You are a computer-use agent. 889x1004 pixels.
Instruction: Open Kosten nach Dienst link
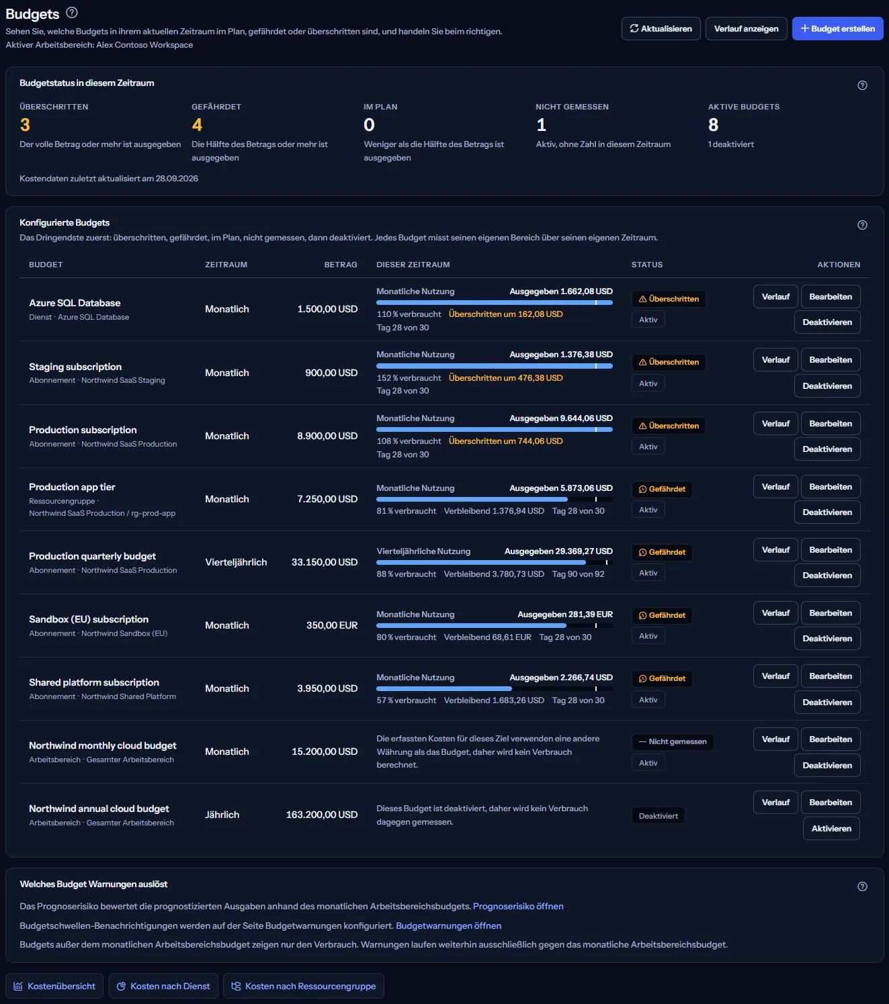coord(163,986)
